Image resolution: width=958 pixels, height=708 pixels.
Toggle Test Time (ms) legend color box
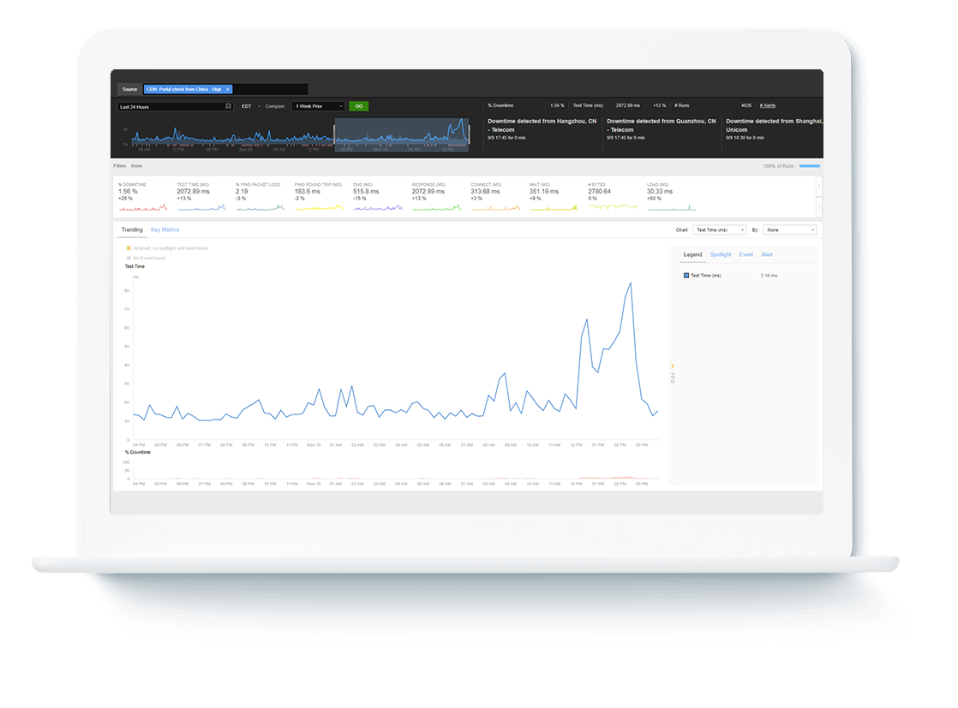(686, 276)
